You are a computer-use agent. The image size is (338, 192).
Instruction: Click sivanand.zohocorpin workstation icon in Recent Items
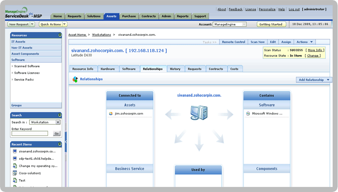(15, 151)
